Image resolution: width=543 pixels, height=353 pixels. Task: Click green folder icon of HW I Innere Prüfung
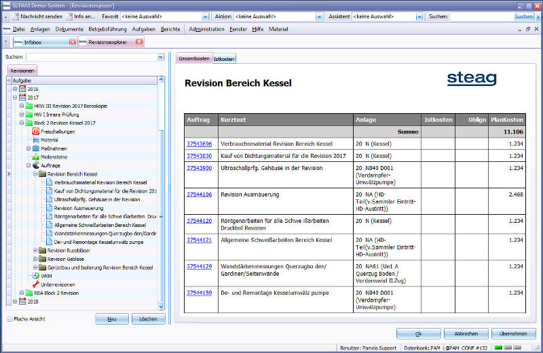click(29, 115)
